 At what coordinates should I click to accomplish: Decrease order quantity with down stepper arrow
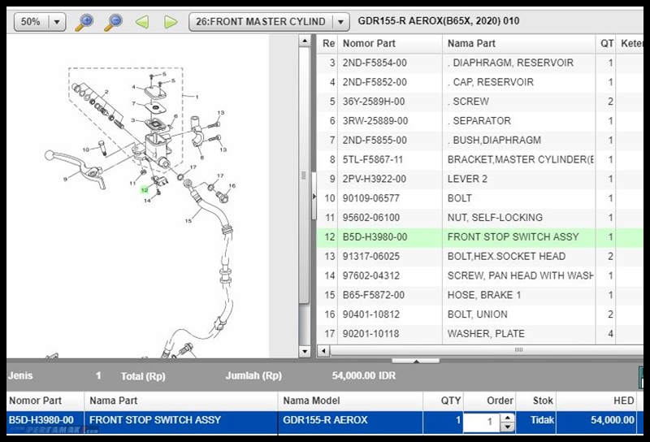coord(507,427)
